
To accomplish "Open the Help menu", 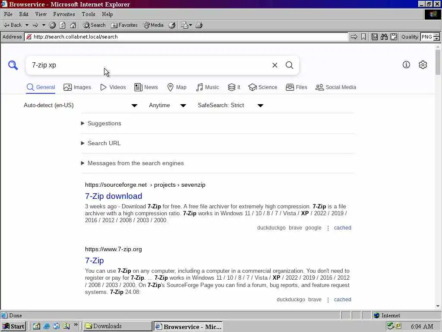I will (107, 14).
